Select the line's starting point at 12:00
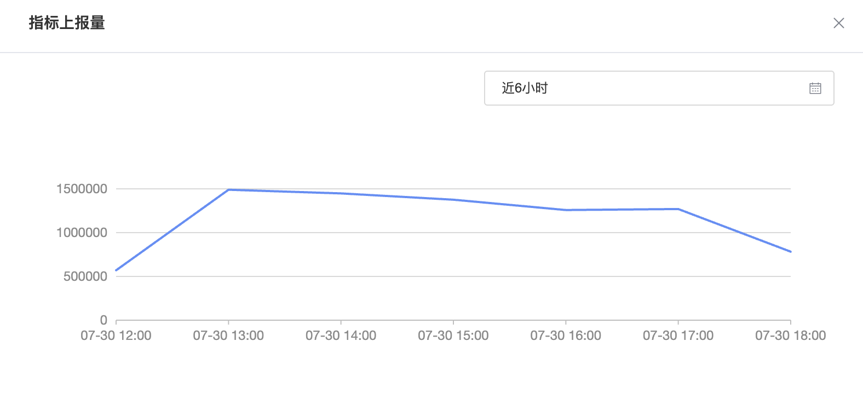This screenshot has width=863, height=393. [x=117, y=270]
